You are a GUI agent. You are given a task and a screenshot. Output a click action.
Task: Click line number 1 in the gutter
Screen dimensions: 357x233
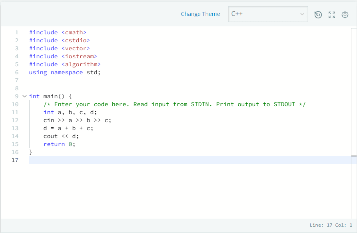coord(16,32)
